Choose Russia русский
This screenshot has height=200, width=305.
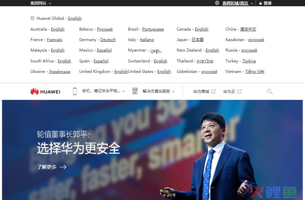tap(249, 50)
